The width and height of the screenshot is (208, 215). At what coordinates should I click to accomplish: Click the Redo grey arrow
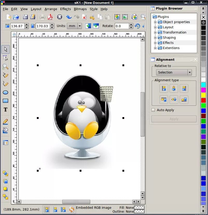(x=77, y=17)
